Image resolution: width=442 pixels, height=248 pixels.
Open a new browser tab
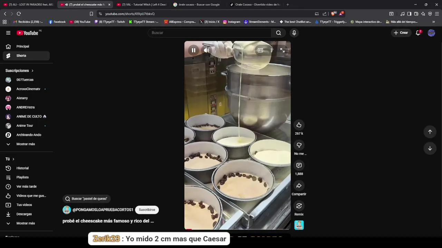288,4
